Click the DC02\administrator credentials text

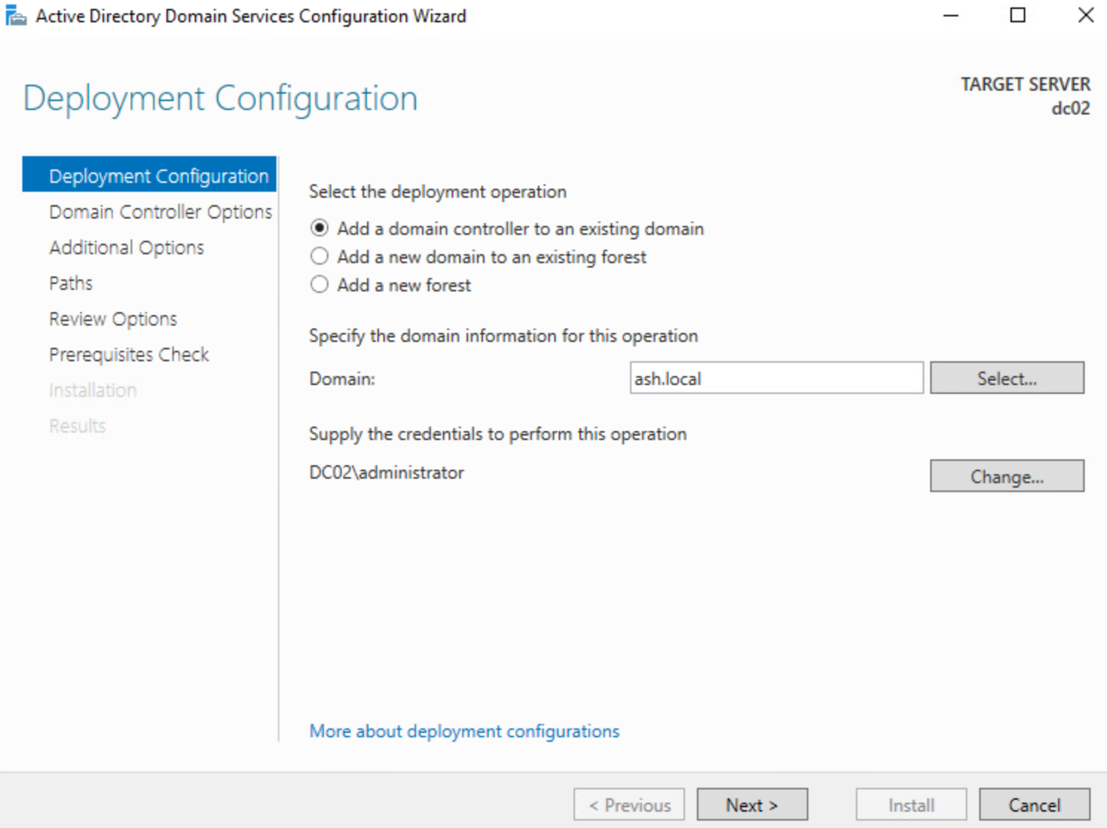point(386,473)
